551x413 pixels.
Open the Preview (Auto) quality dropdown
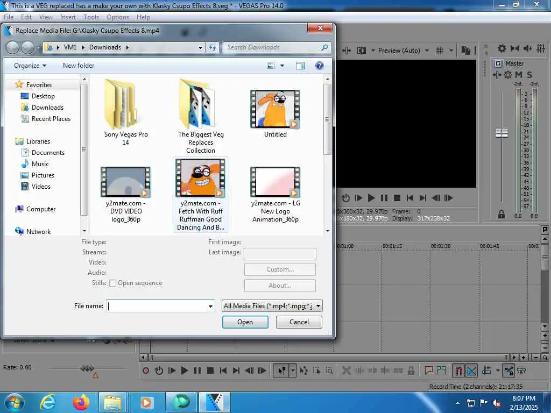tap(404, 51)
